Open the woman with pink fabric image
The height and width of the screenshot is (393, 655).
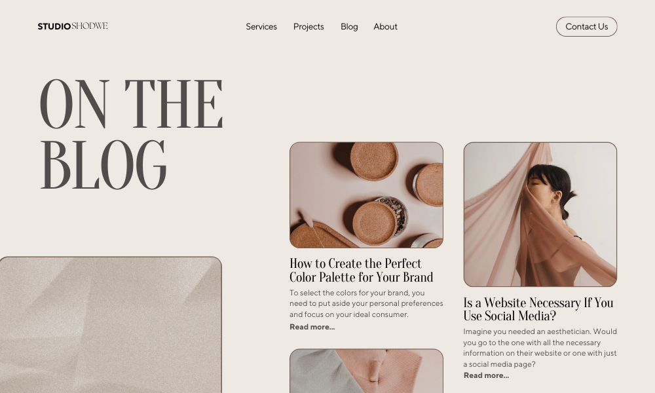point(540,214)
